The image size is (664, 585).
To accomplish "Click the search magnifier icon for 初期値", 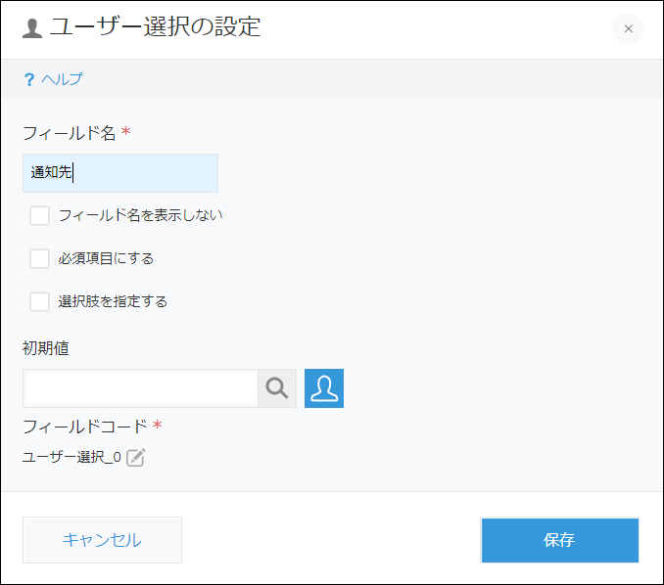I will click(277, 388).
